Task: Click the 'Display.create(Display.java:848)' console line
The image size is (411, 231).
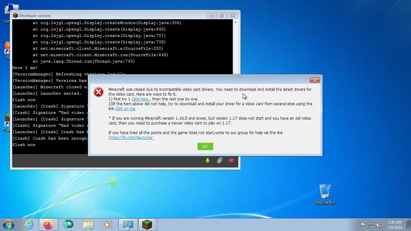Action: pos(99,29)
